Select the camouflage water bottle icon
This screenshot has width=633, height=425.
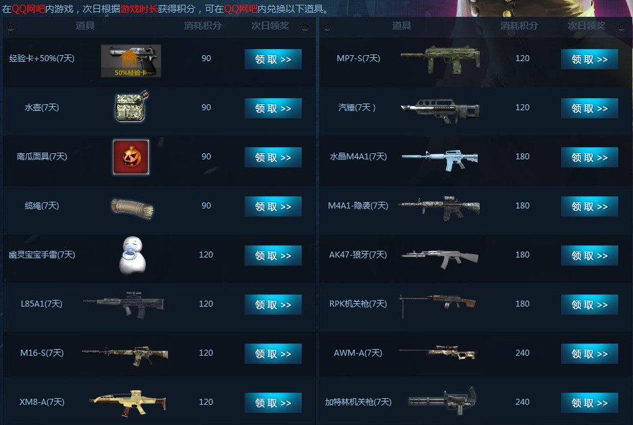tap(131, 107)
